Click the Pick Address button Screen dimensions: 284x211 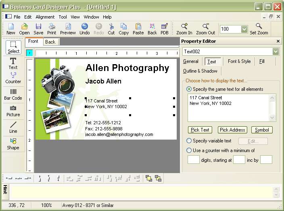[232, 130]
